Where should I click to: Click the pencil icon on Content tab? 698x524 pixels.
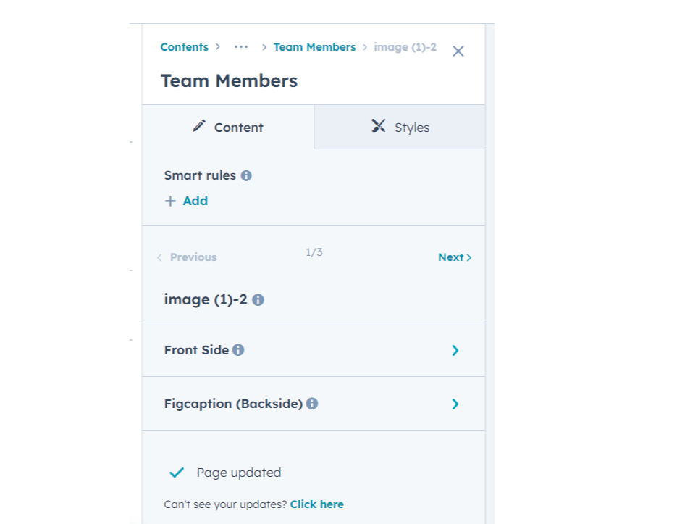(x=199, y=126)
